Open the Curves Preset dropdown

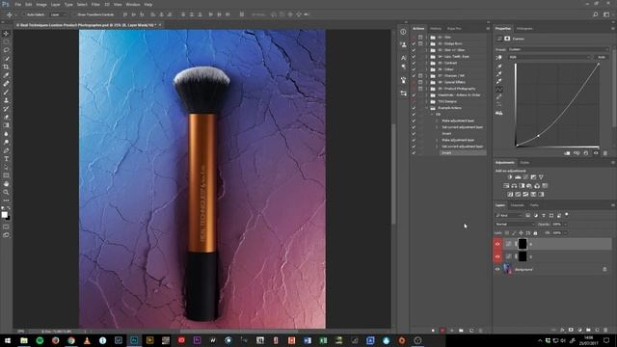click(x=558, y=49)
